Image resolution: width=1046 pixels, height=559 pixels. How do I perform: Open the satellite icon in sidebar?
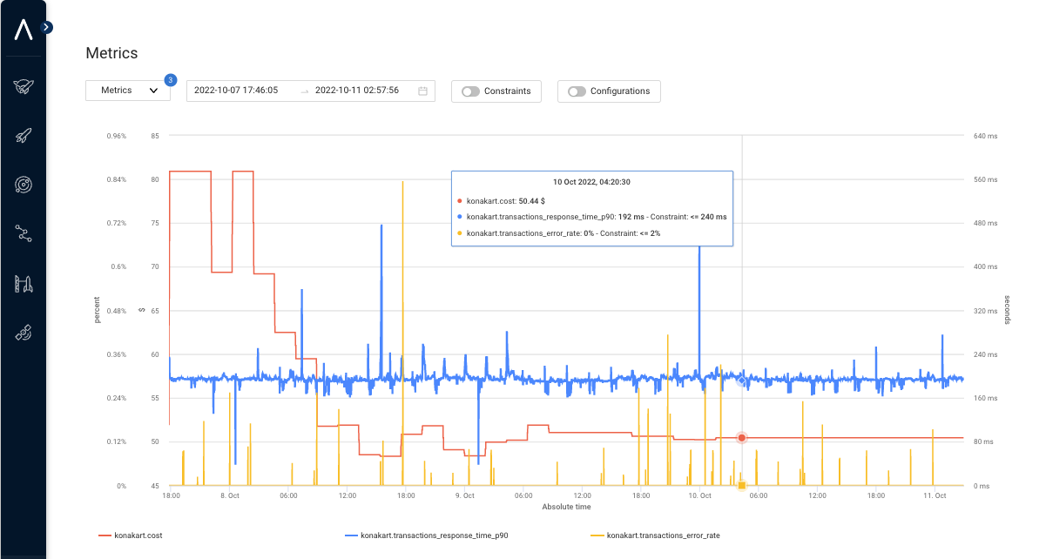click(24, 333)
